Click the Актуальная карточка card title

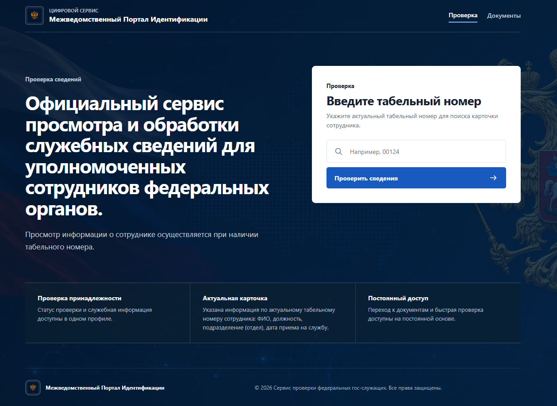tap(235, 299)
